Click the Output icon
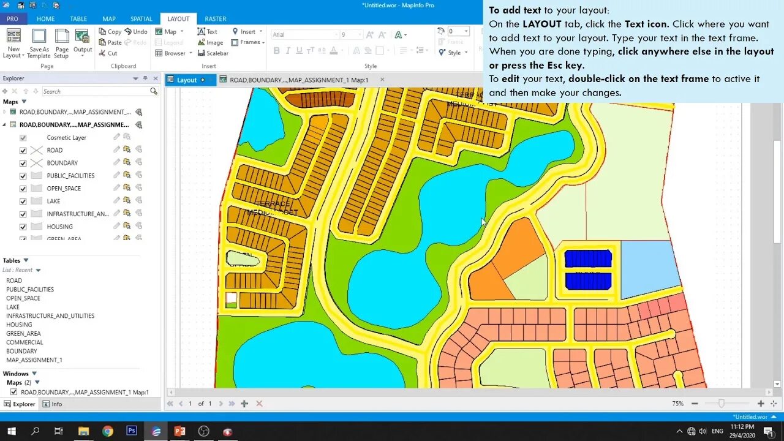Image resolution: width=784 pixels, height=441 pixels. coord(83,43)
